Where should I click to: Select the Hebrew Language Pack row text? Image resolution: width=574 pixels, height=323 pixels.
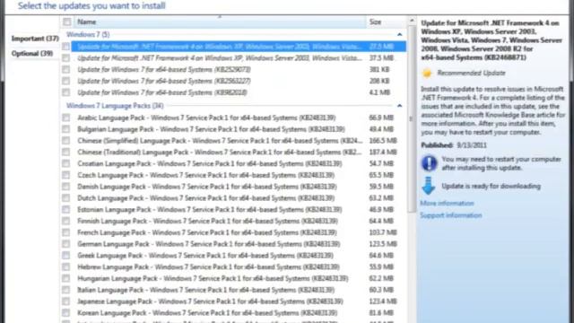click(208, 266)
